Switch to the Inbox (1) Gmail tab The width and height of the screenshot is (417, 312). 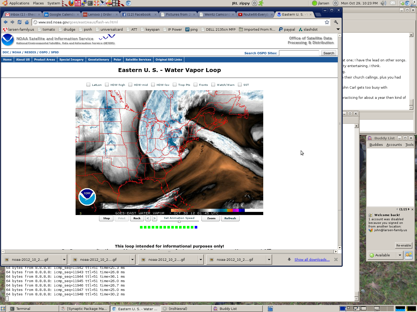click(22, 15)
